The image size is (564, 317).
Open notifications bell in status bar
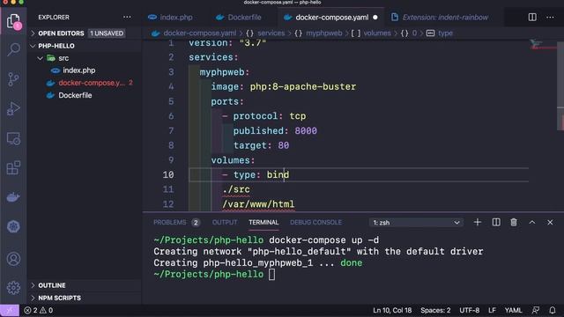[x=553, y=310]
